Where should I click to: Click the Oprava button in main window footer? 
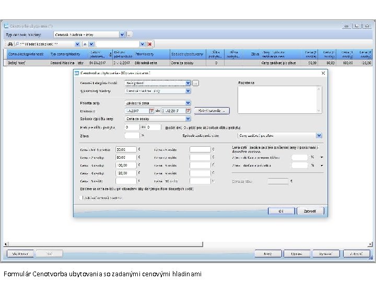(x=297, y=254)
